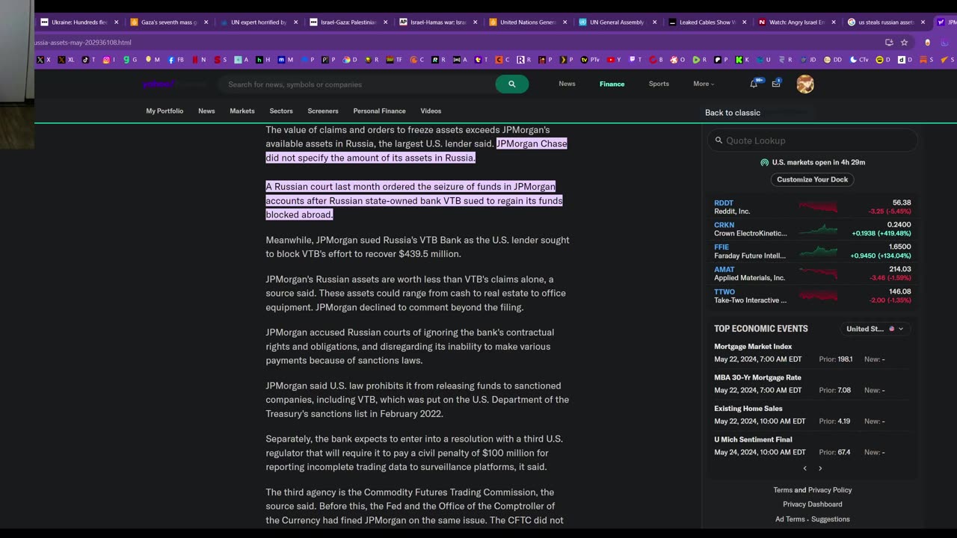
Task: Open the News link in top header
Action: tap(567, 84)
